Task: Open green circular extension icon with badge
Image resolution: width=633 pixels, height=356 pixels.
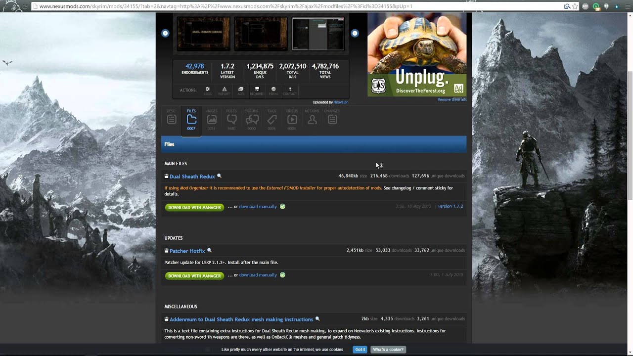Action: tap(596, 6)
